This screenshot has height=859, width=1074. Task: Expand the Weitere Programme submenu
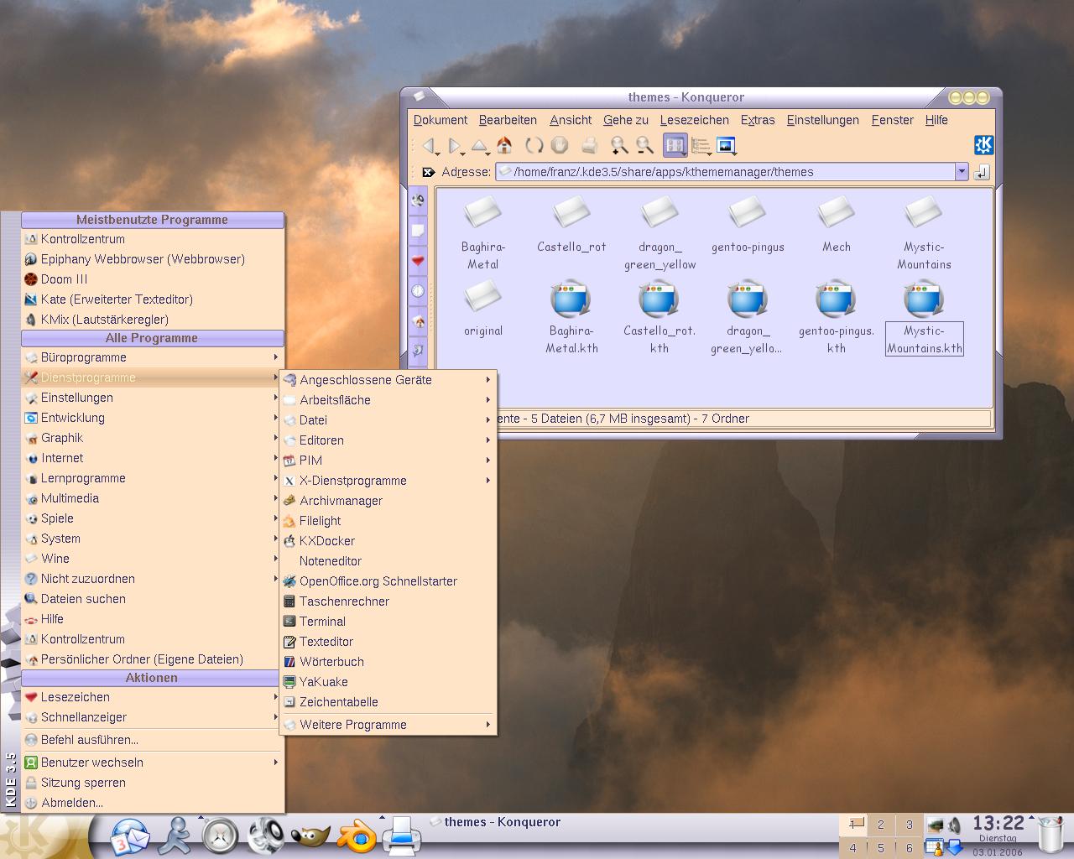388,725
